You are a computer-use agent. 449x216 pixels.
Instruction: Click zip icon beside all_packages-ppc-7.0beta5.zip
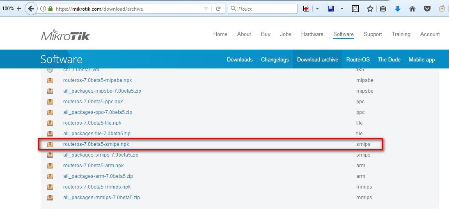(x=50, y=112)
